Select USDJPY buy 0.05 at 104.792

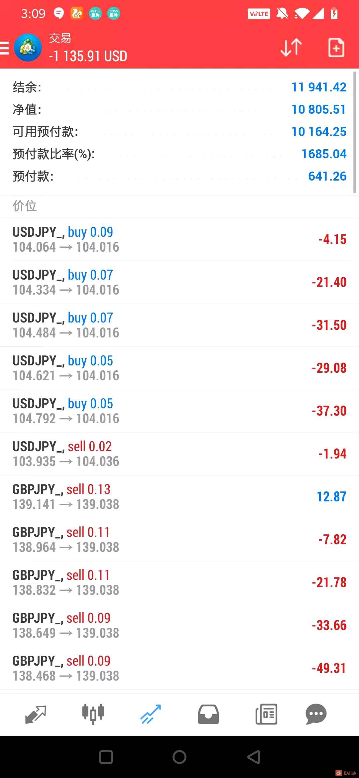[179, 411]
